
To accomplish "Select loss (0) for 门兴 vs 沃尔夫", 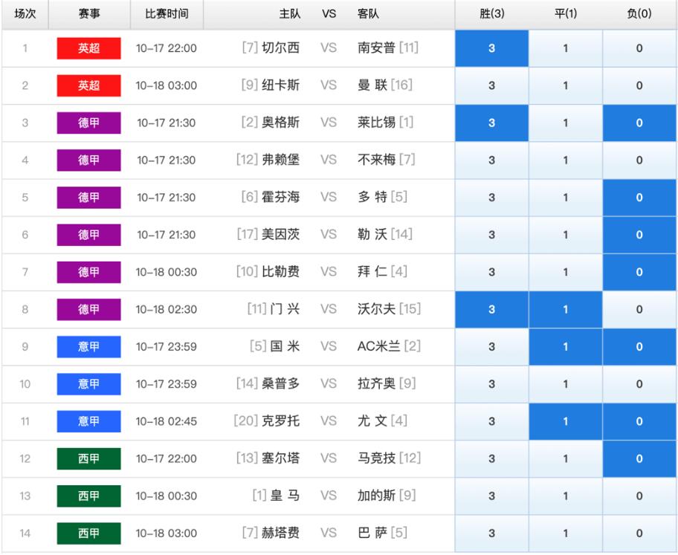I will point(639,310).
